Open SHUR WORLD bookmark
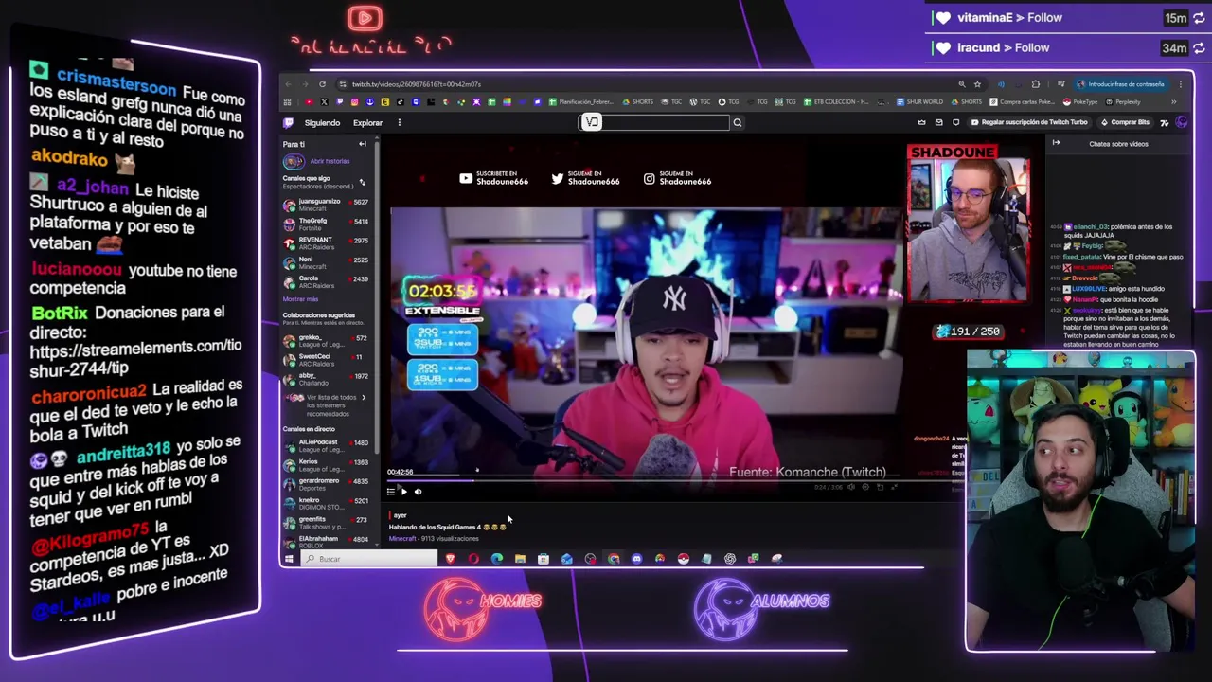This screenshot has width=1212, height=682. pyautogui.click(x=920, y=102)
